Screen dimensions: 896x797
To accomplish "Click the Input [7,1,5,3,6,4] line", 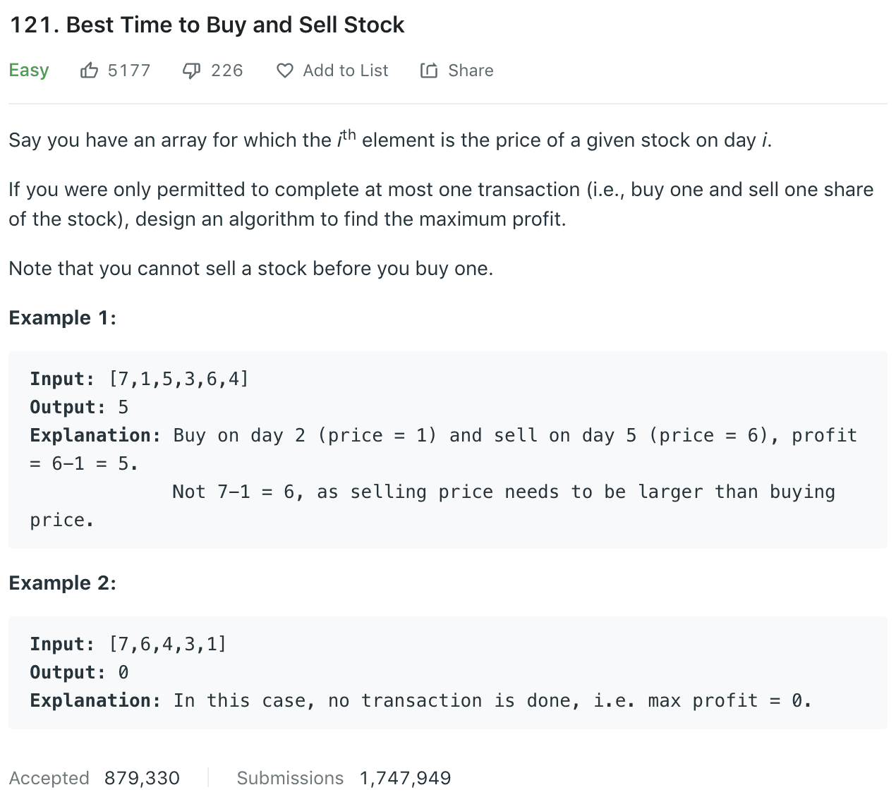I will pos(139,379).
